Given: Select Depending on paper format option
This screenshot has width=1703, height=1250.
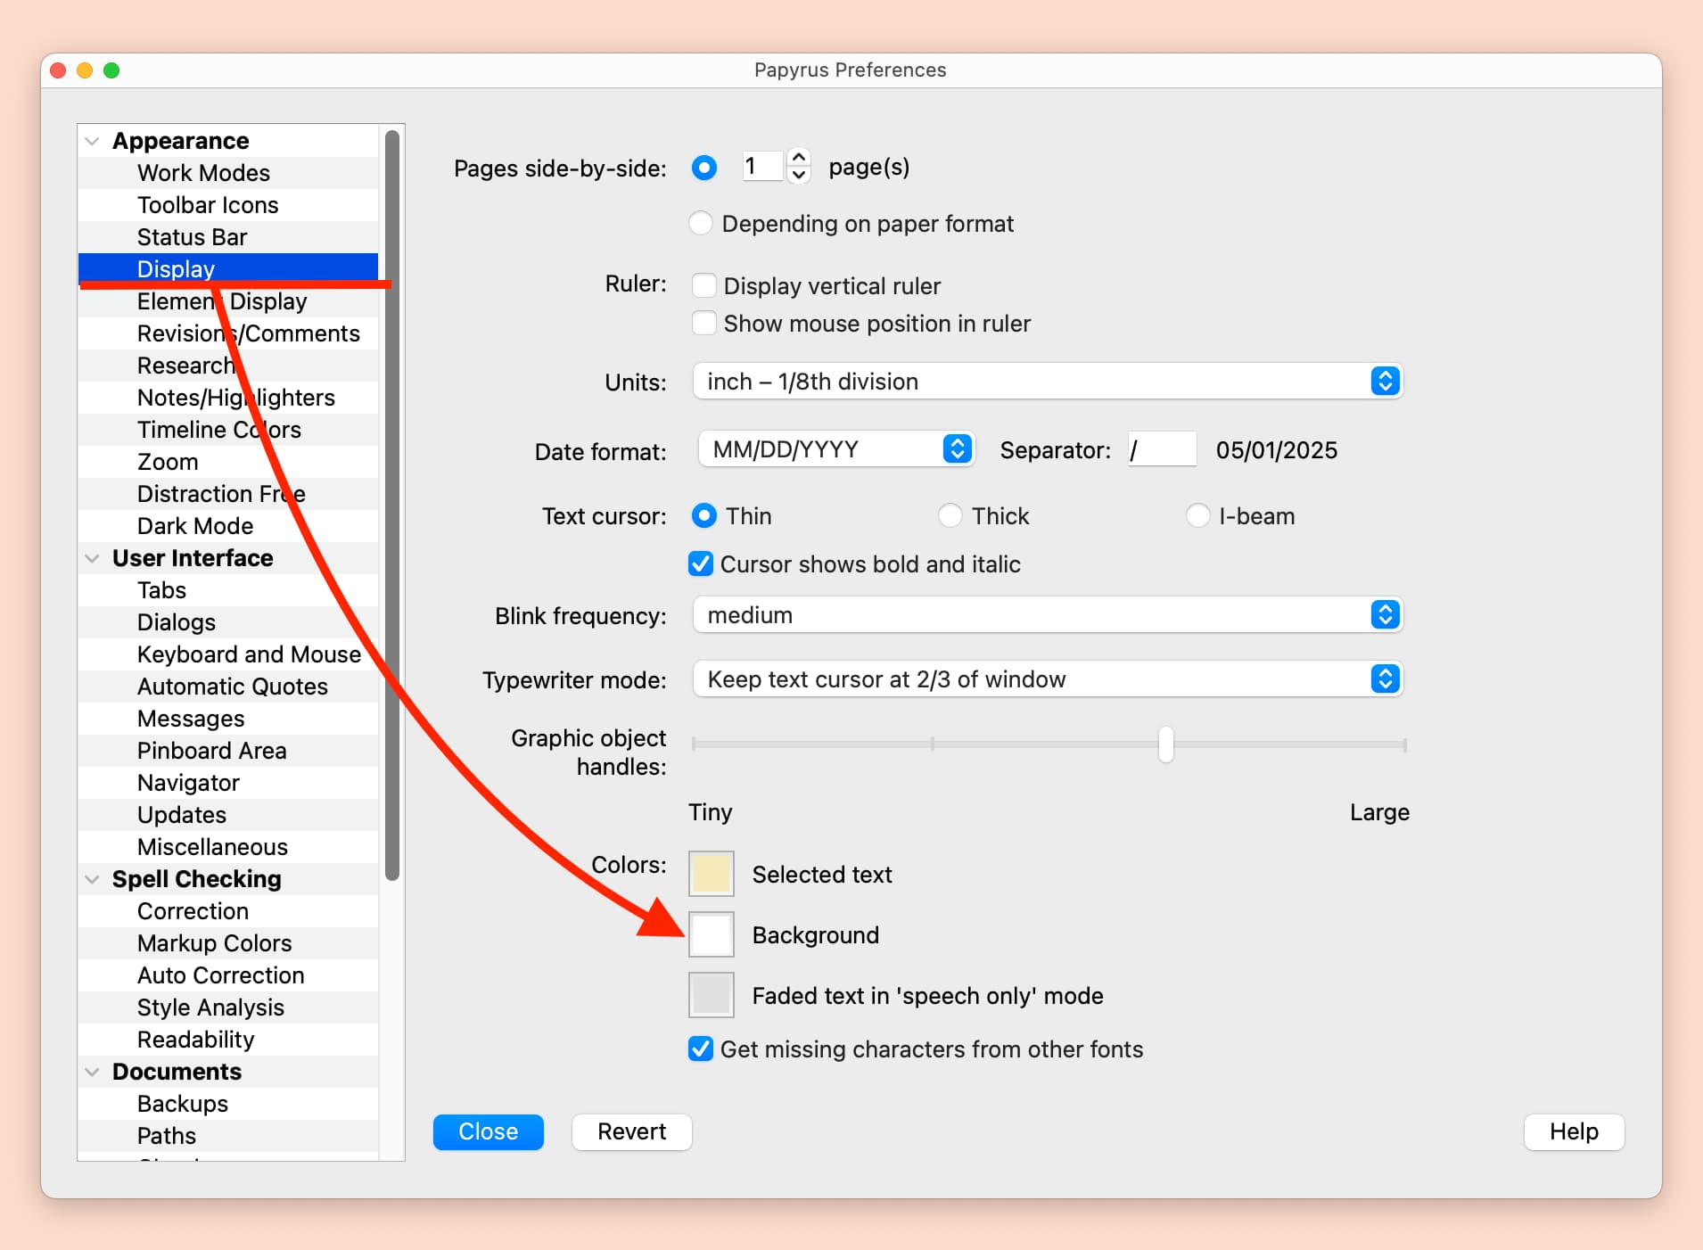Looking at the screenshot, I should tap(701, 223).
